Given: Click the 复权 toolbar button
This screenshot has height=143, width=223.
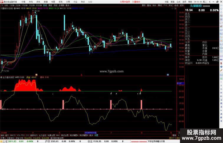Looking at the screenshot, I should pos(144,5).
